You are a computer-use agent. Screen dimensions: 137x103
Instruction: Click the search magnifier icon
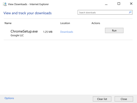click(130, 12)
